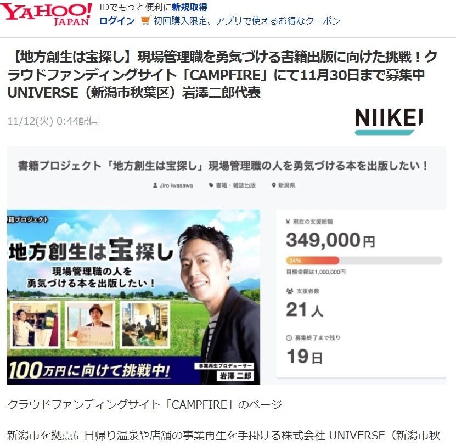Viewport: 456px width, 446px height.
Task: Click the tag icon beside 書籍・雑誌出版
Action: point(211,185)
